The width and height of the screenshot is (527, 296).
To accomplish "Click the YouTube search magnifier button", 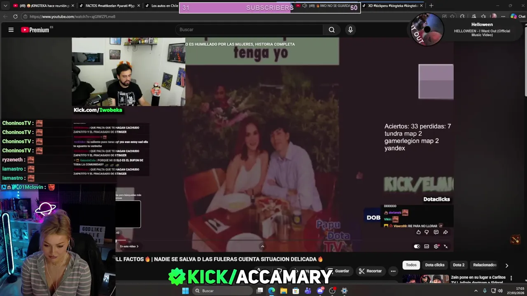I will tap(331, 30).
